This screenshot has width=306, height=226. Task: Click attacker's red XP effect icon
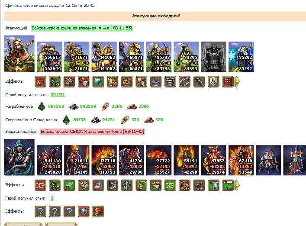[40, 81]
